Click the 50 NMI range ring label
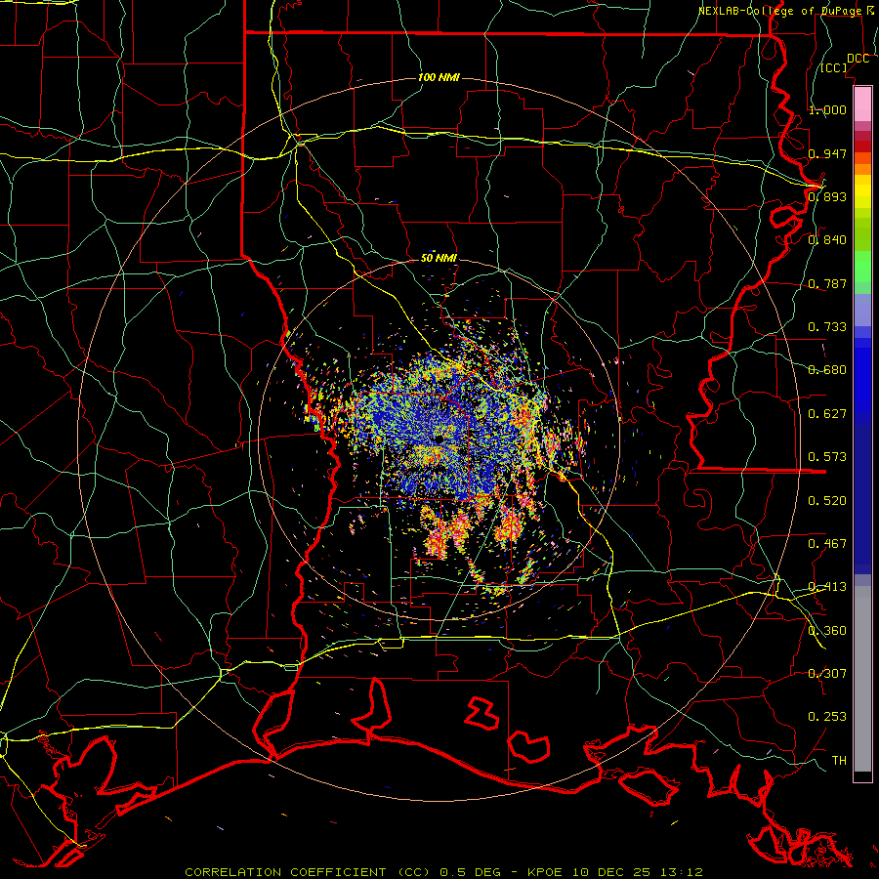This screenshot has width=879, height=879. pos(439,258)
